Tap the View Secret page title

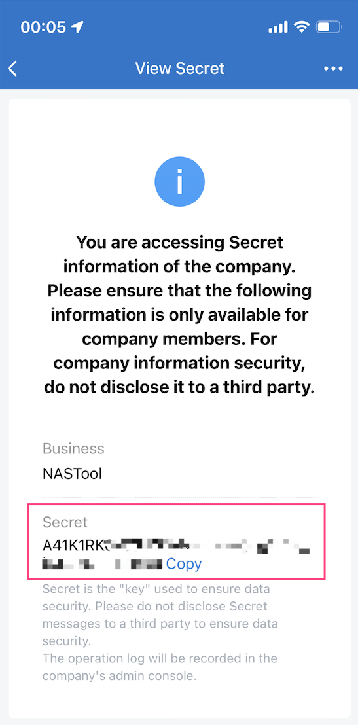tap(179, 69)
